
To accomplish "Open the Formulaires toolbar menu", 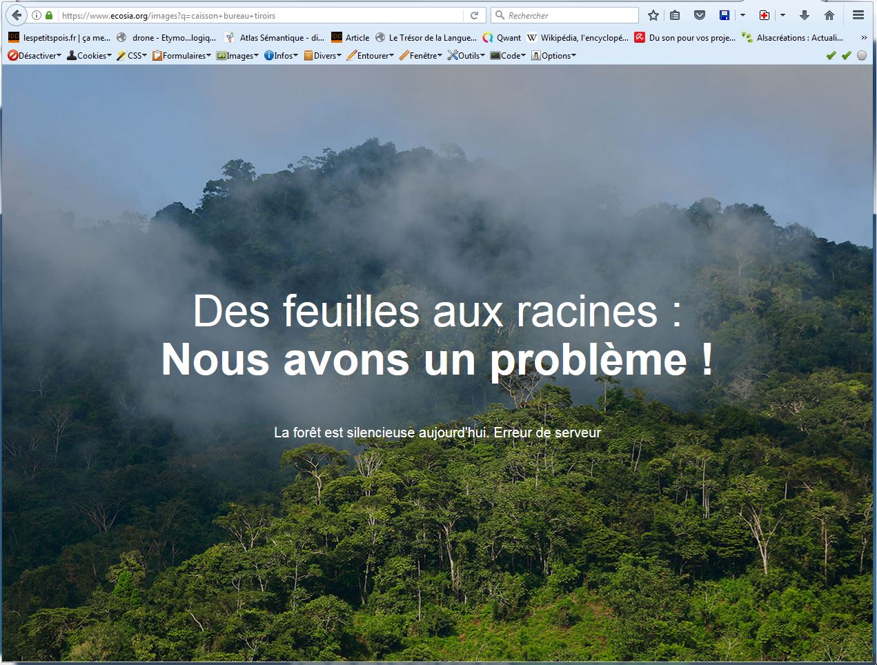I will [183, 56].
